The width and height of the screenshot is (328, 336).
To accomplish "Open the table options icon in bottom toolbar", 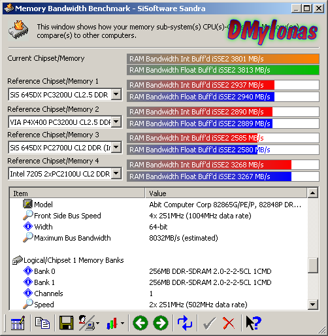I will click(x=18, y=323).
